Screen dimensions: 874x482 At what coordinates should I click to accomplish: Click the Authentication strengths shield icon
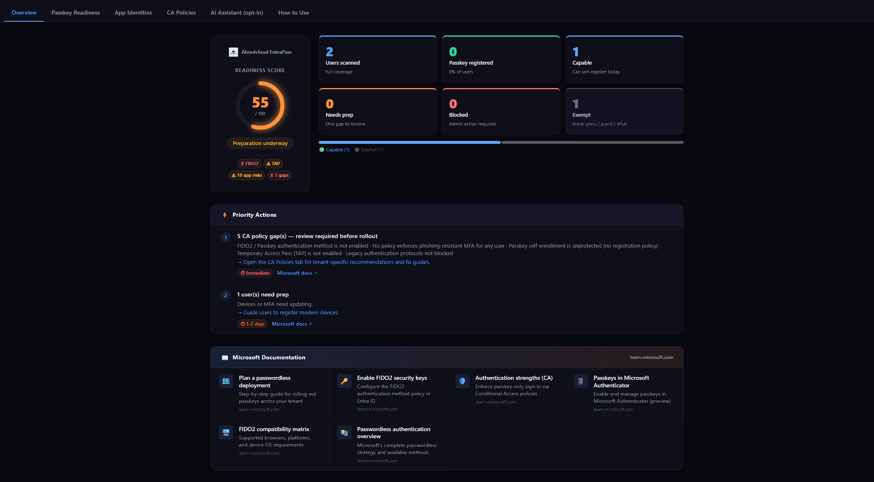(462, 381)
